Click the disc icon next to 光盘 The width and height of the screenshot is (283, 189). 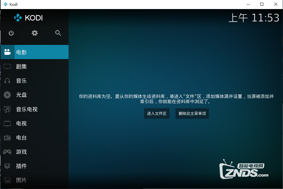pyautogui.click(x=7, y=95)
